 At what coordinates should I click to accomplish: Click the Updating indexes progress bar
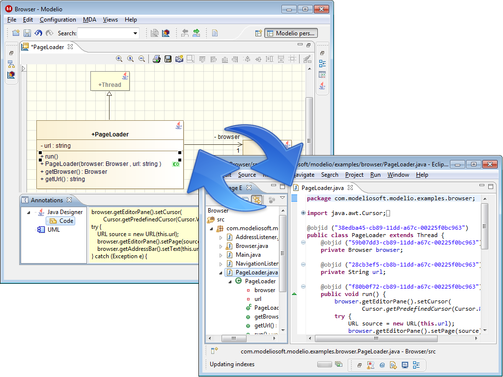325,364
